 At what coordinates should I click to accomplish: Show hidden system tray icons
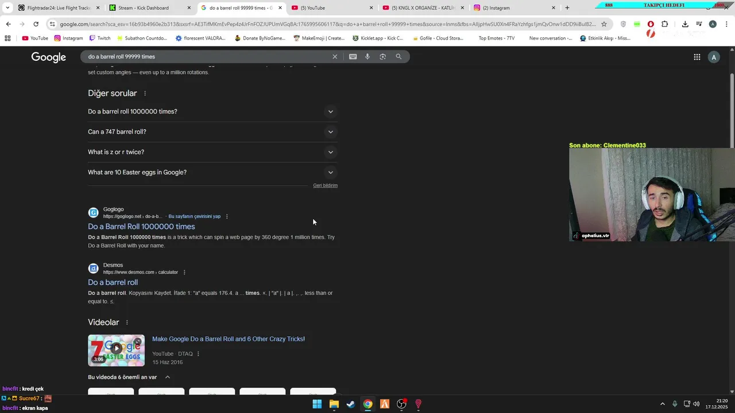coord(662,404)
